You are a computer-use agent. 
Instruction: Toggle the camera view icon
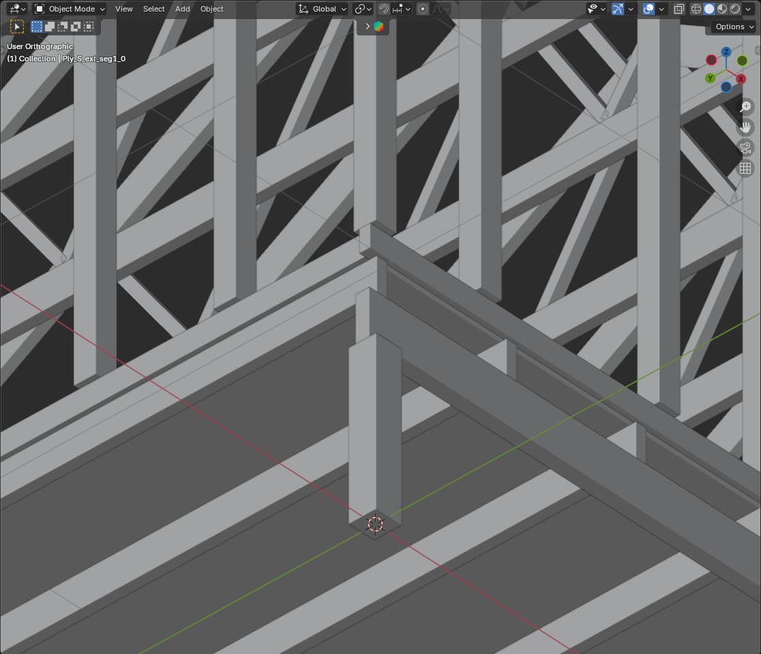click(x=745, y=148)
